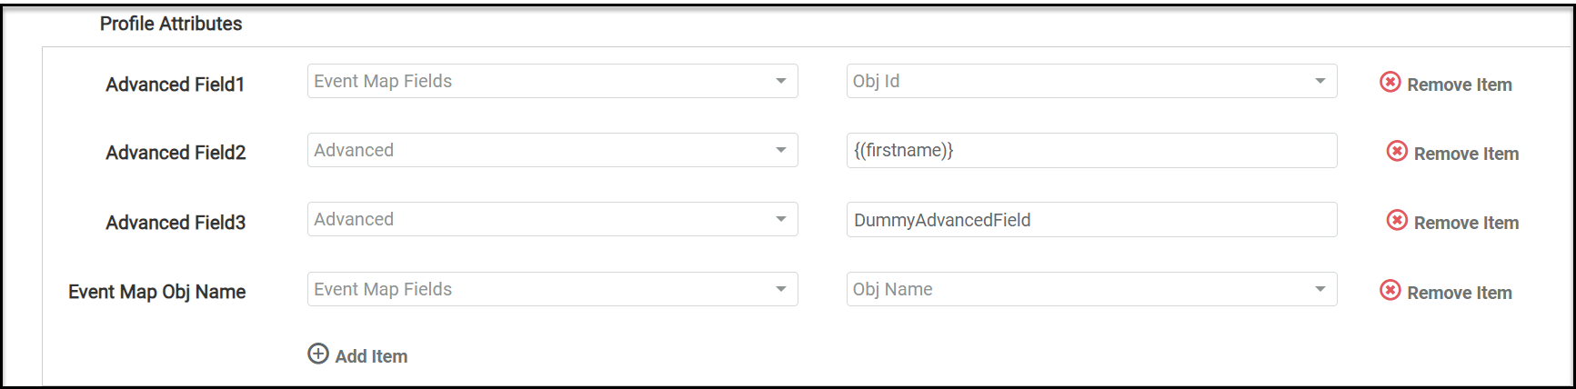Click Remove Item text for Advanced Field1
This screenshot has height=389, width=1576.
tap(1460, 85)
